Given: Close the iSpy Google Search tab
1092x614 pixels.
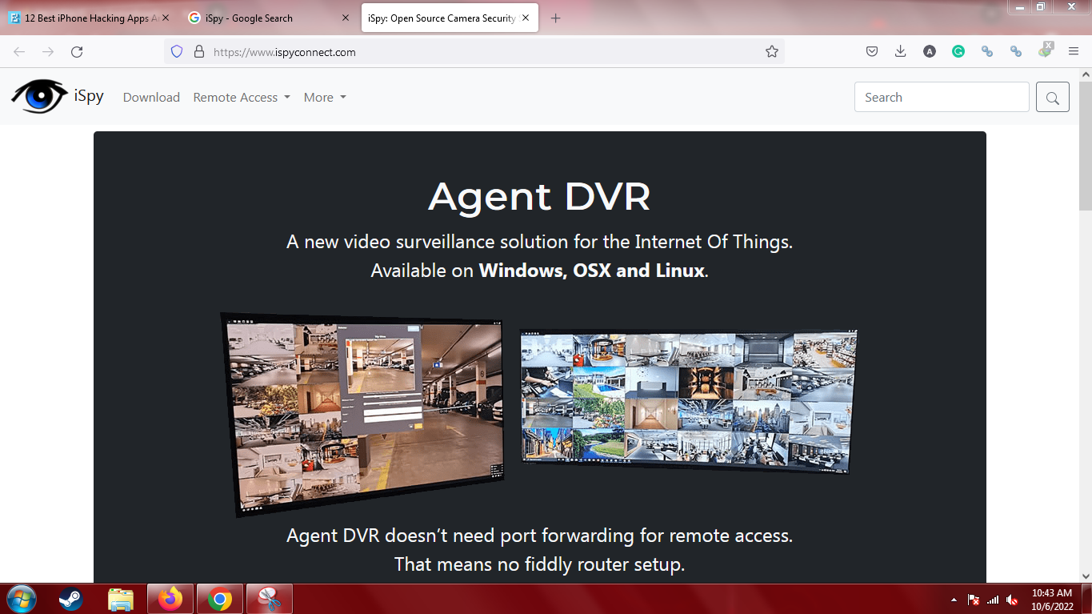Looking at the screenshot, I should (346, 18).
